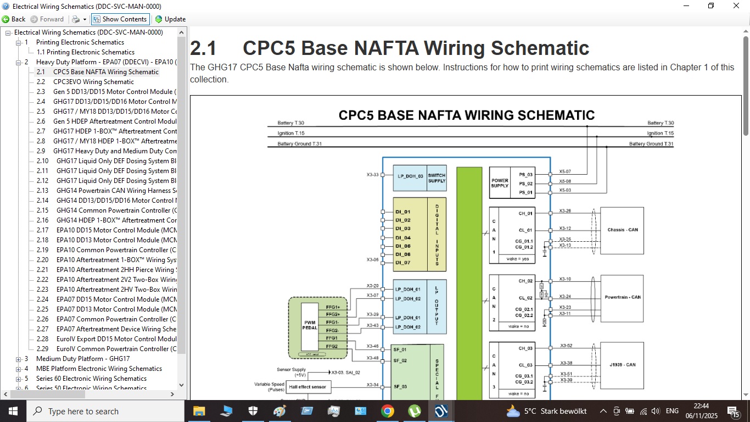The height and width of the screenshot is (422, 750).
Task: Click the green Back arrow icon
Action: coord(5,19)
